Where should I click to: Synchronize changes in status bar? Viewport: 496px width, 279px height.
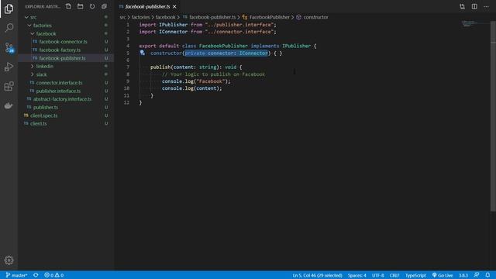coord(36,275)
